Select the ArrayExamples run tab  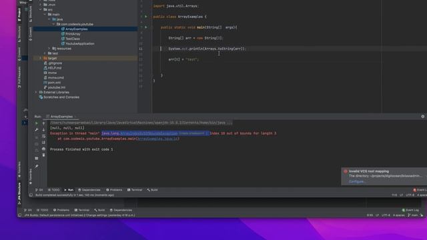(61, 117)
